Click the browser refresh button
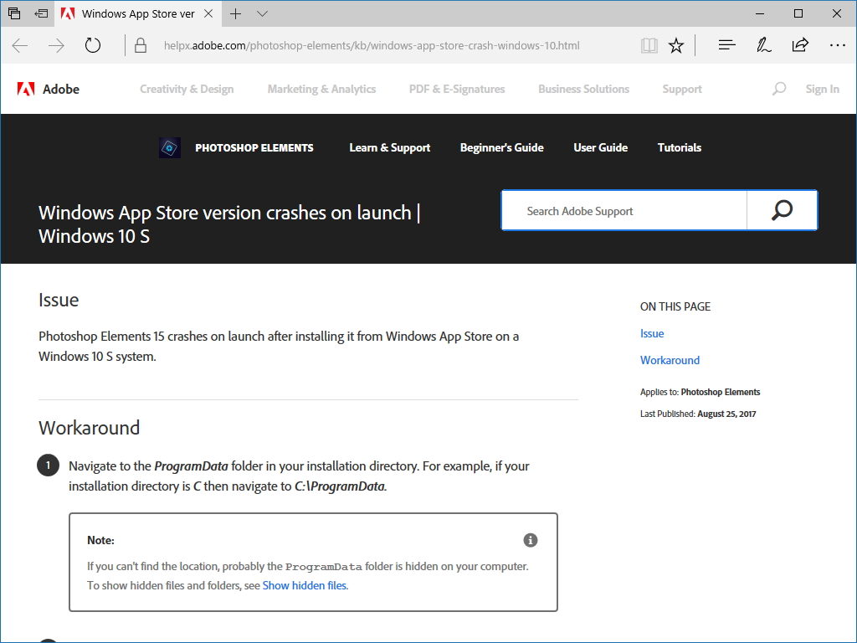The height and width of the screenshot is (643, 857). 93,46
